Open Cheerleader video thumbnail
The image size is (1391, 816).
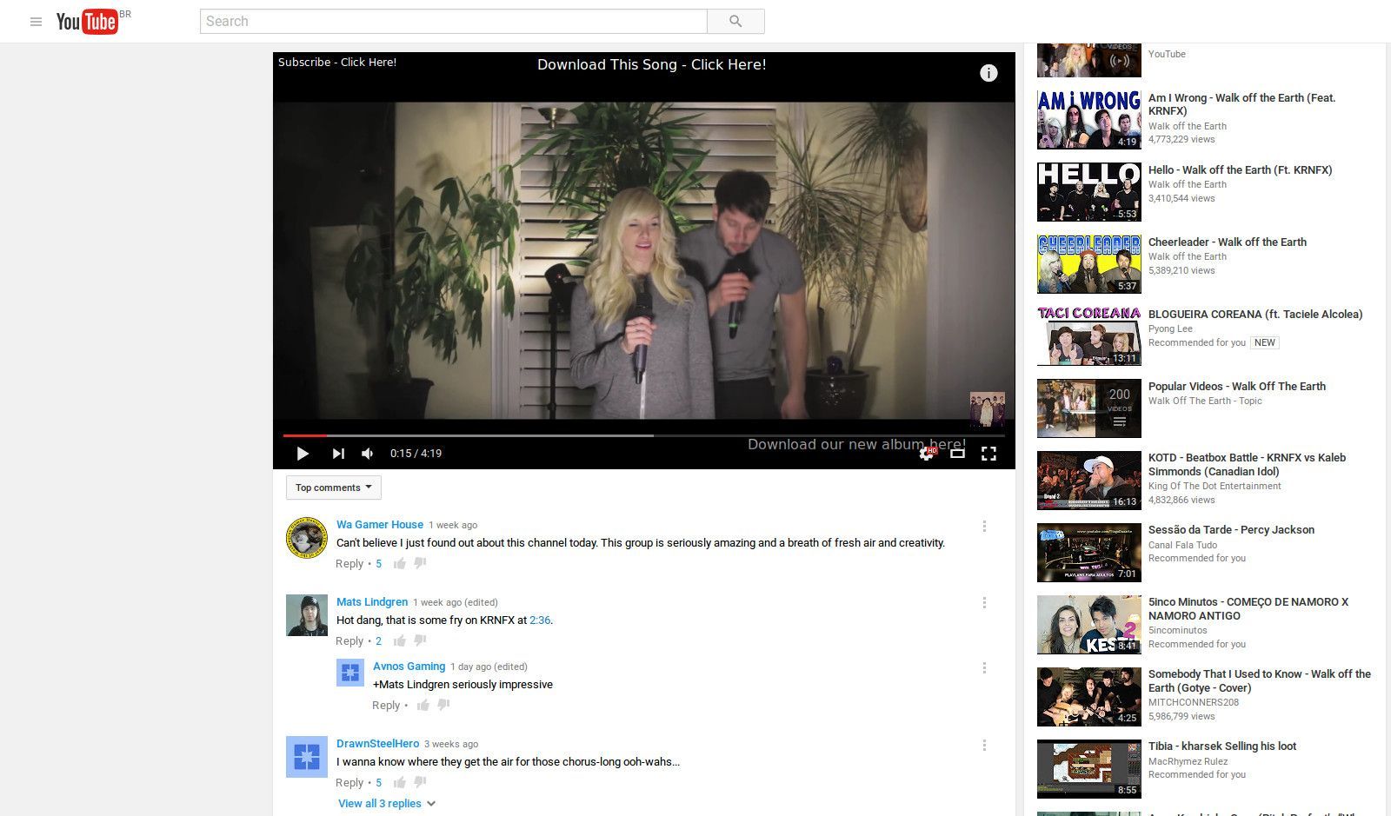[1089, 264]
